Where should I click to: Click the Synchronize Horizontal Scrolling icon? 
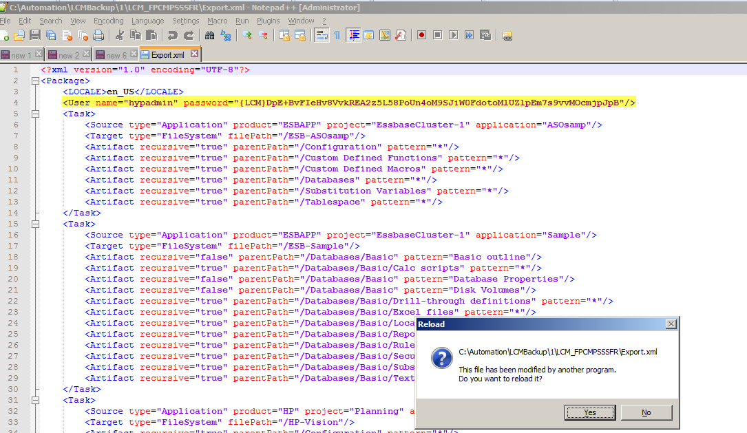click(300, 36)
